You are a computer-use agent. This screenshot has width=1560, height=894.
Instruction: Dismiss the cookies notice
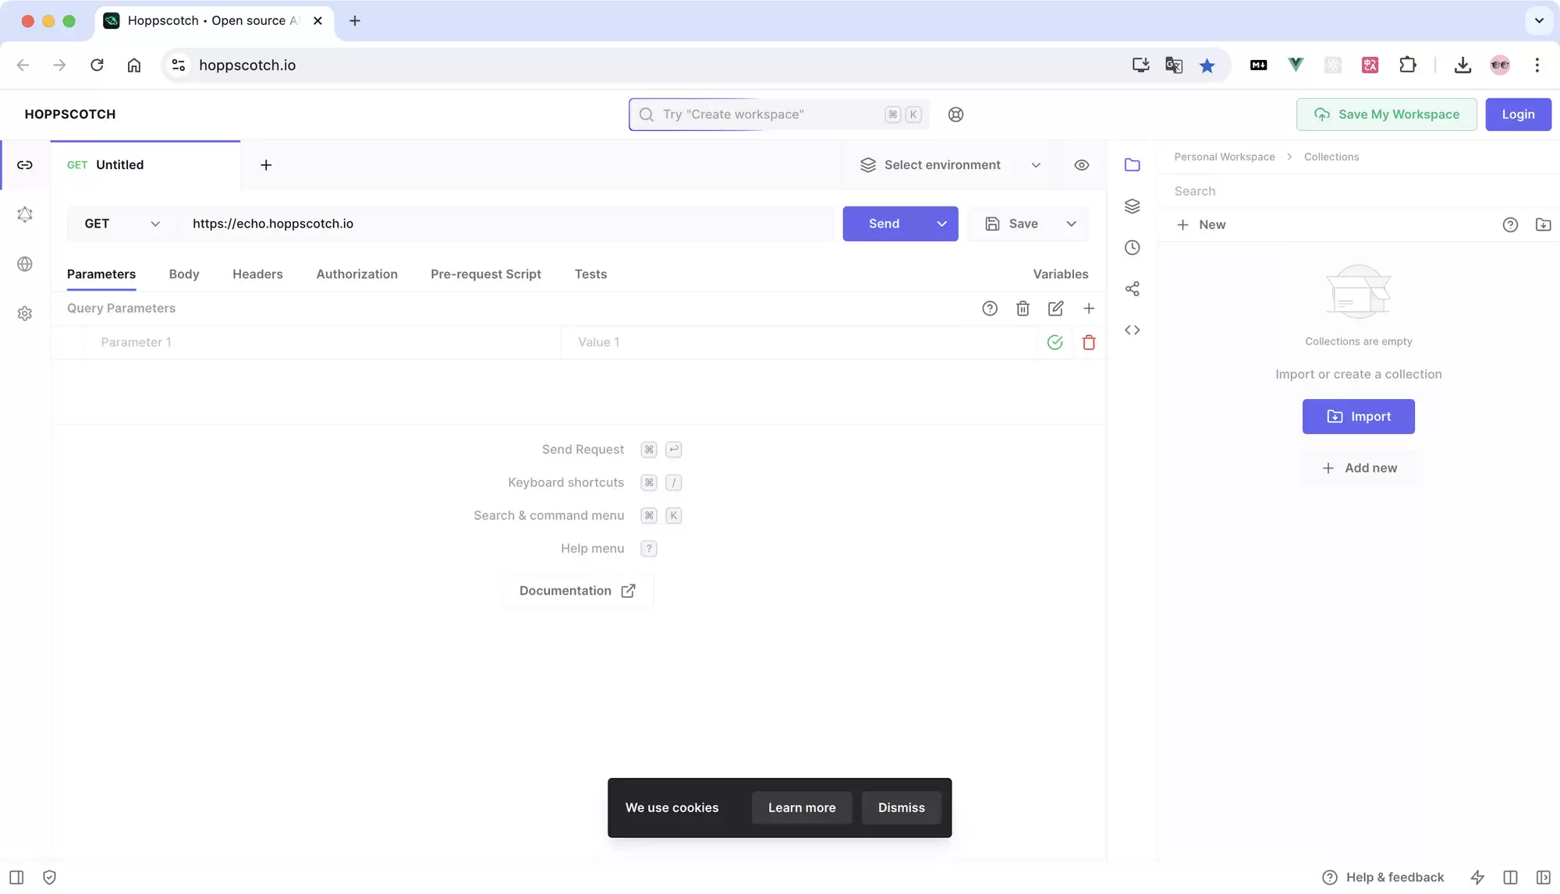(902, 808)
